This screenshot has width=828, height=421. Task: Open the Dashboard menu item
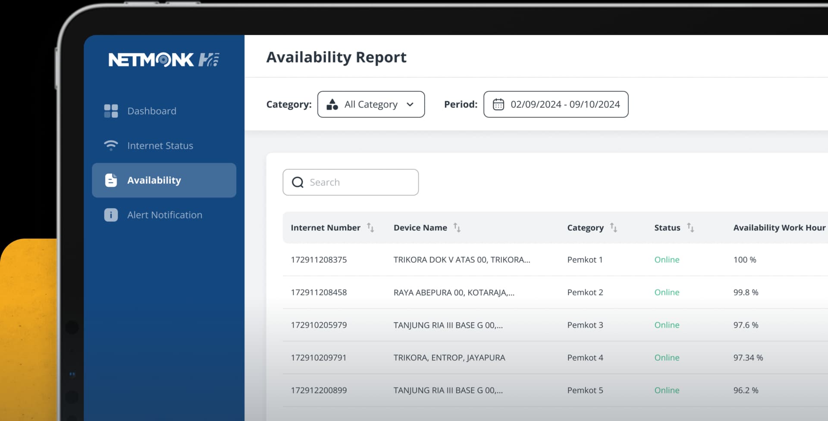(x=152, y=111)
